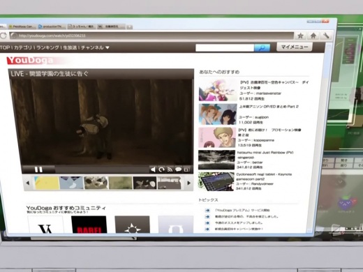
Task: Switch to the productorTN browser tab
Action: pyautogui.click(x=51, y=27)
